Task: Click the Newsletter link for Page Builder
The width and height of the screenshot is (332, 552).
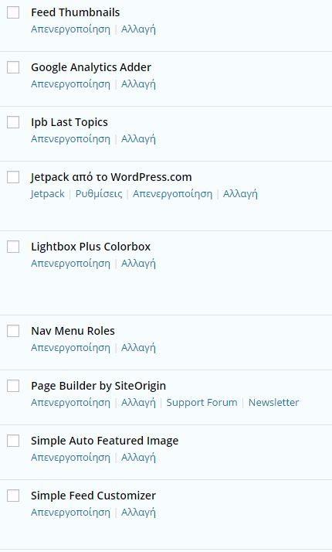Action: (x=273, y=402)
